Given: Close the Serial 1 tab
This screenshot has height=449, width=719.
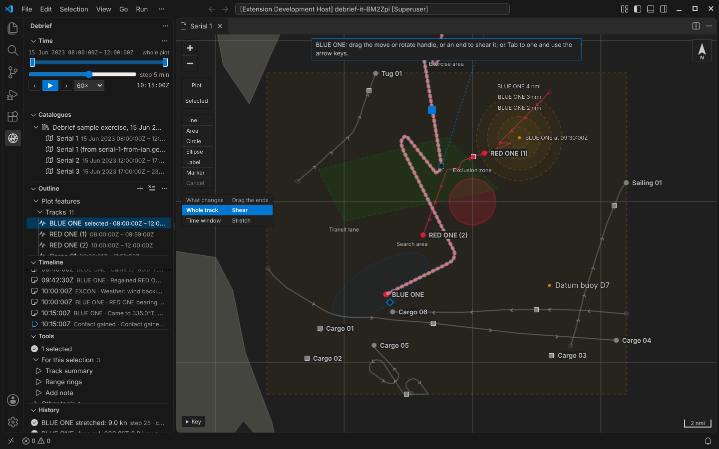Looking at the screenshot, I should 220,26.
